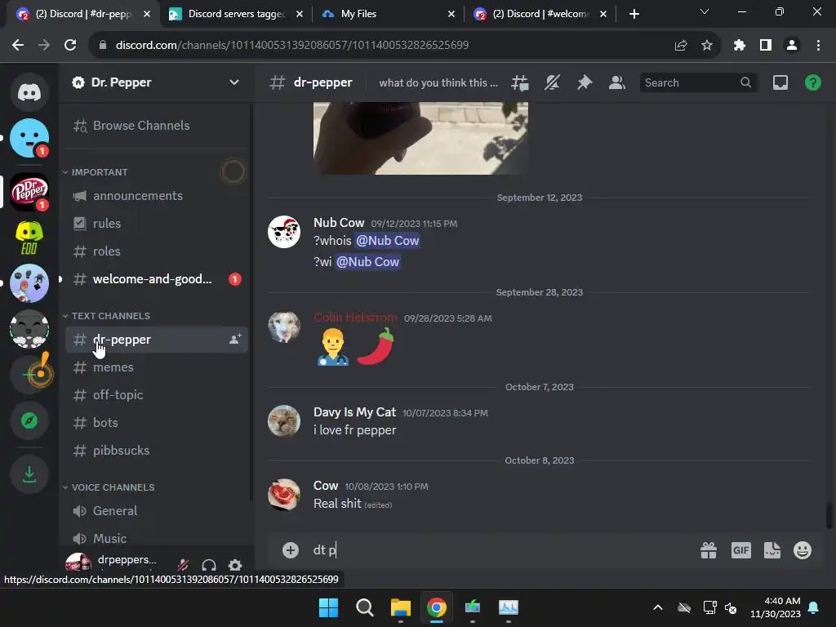Collapse the VOICE CHANNELS category

coord(113,487)
